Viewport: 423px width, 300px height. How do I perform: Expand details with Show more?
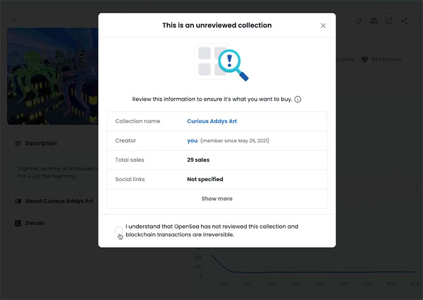click(x=217, y=199)
